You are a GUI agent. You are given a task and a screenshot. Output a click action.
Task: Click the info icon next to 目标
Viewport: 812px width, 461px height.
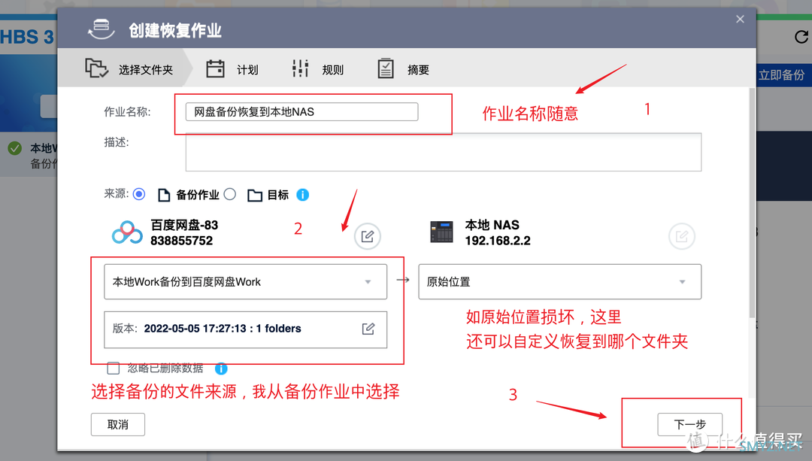(x=303, y=195)
